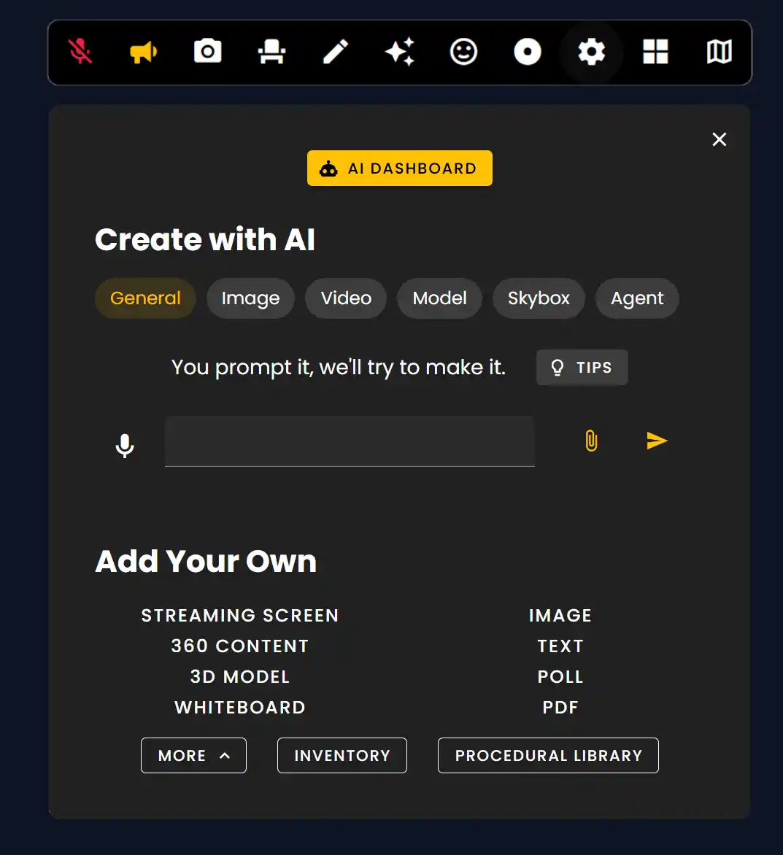Use the microphone icon for voice prompt input

[124, 444]
